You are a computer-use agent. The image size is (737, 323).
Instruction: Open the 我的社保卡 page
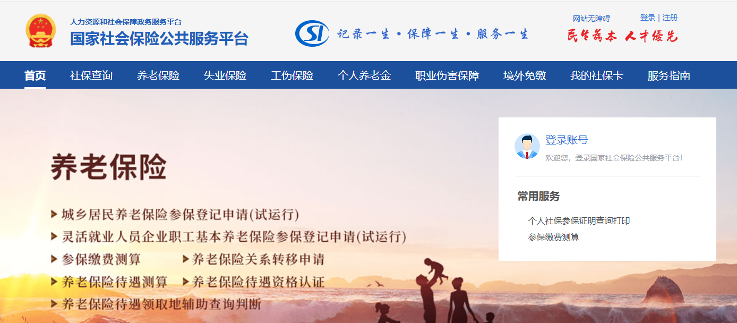coord(597,75)
